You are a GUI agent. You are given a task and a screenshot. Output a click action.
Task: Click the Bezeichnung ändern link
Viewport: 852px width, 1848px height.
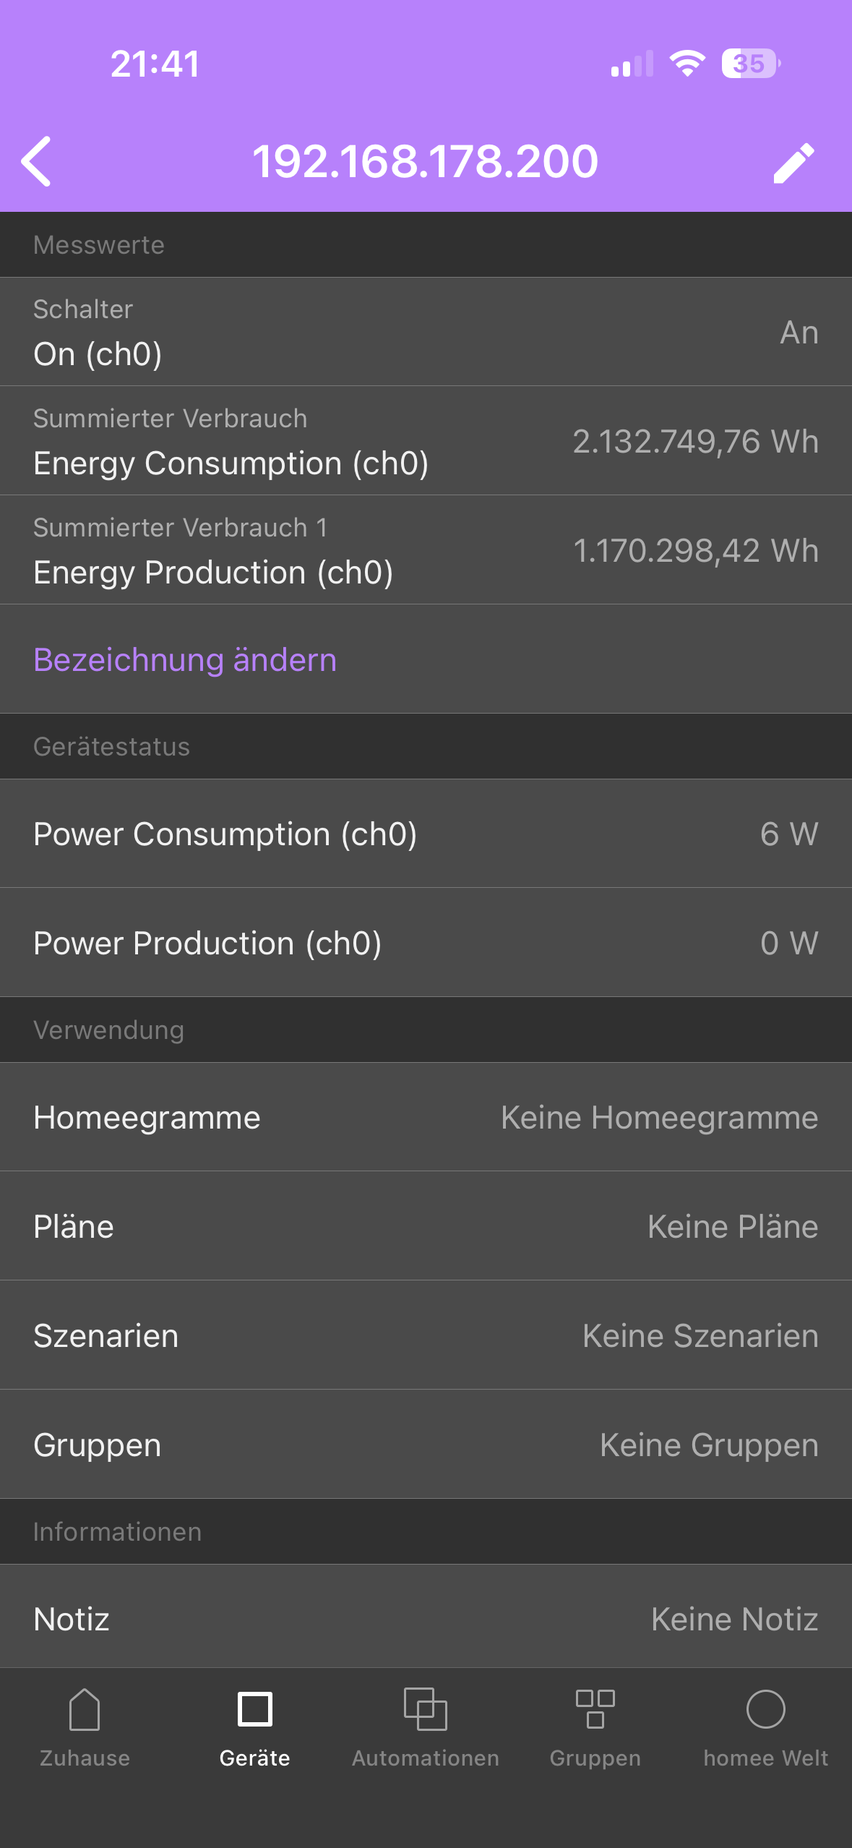coord(185,660)
